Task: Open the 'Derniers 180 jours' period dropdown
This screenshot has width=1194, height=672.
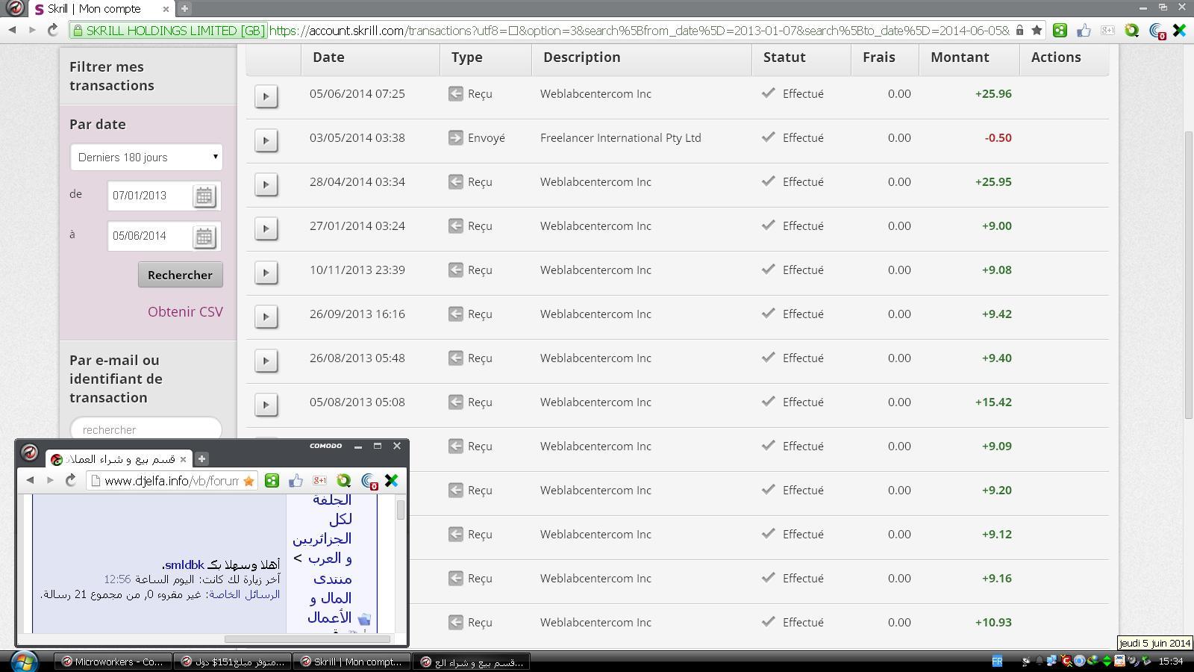Action: point(146,158)
